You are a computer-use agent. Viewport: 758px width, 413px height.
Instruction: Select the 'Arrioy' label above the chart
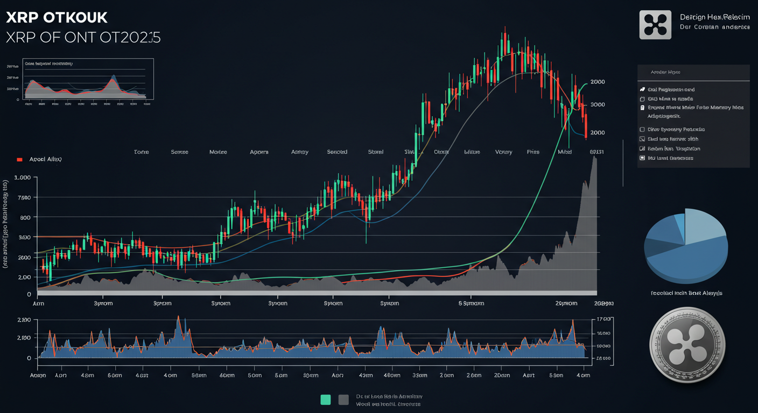click(x=299, y=152)
